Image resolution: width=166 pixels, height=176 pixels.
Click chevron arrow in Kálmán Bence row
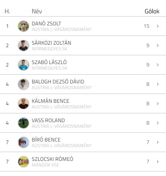[158, 103]
